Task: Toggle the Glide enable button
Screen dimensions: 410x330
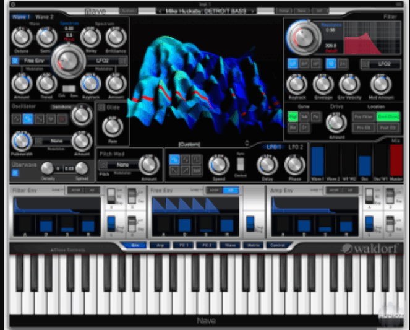Action: coord(101,107)
